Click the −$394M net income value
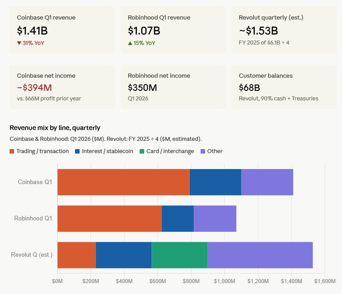342x294 pixels. (35, 88)
